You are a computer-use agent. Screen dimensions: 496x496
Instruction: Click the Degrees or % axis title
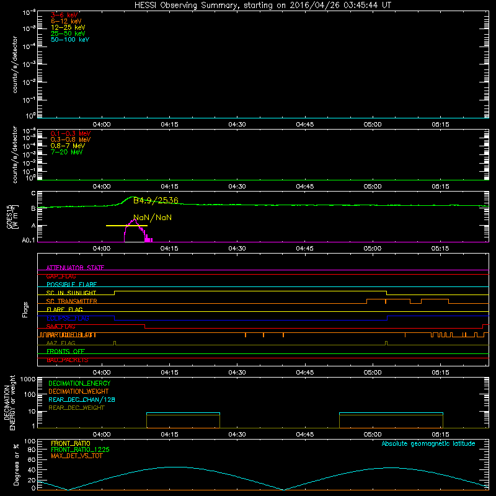click(16, 464)
